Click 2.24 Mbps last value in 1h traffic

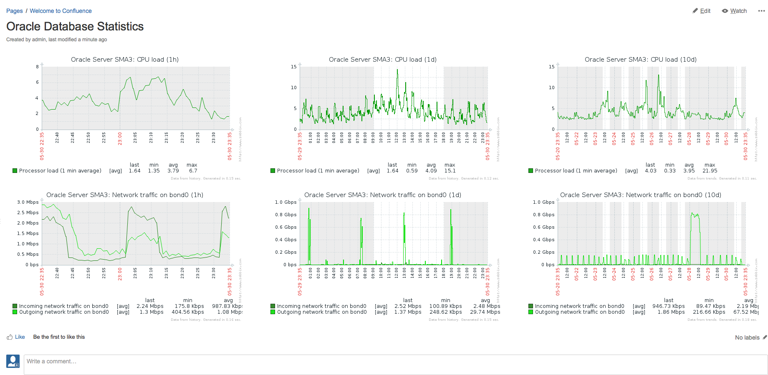coord(150,306)
